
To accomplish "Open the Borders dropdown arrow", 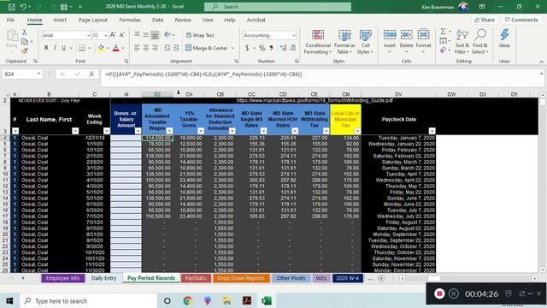I will pos(90,48).
